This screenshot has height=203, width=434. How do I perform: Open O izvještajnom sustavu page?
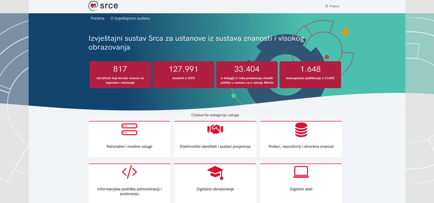point(130,18)
